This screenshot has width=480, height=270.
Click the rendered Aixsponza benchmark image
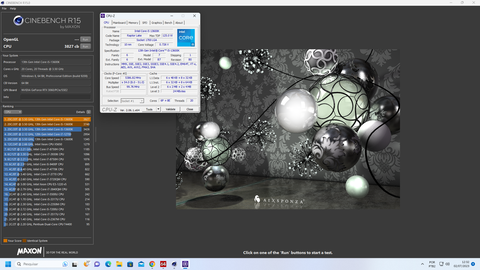click(x=288, y=129)
